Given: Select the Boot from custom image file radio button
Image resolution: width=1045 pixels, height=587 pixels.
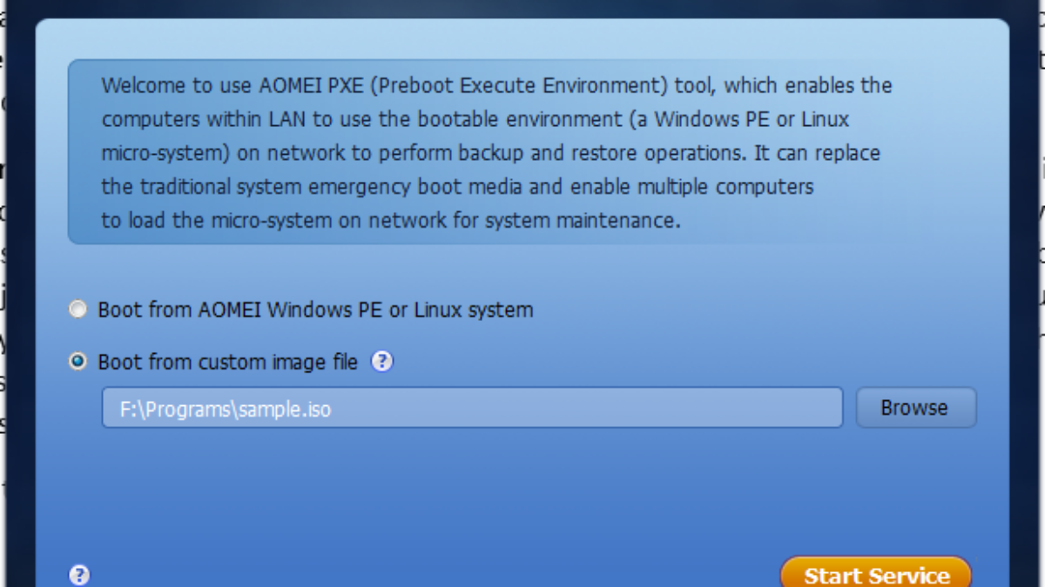Looking at the screenshot, I should tap(78, 362).
